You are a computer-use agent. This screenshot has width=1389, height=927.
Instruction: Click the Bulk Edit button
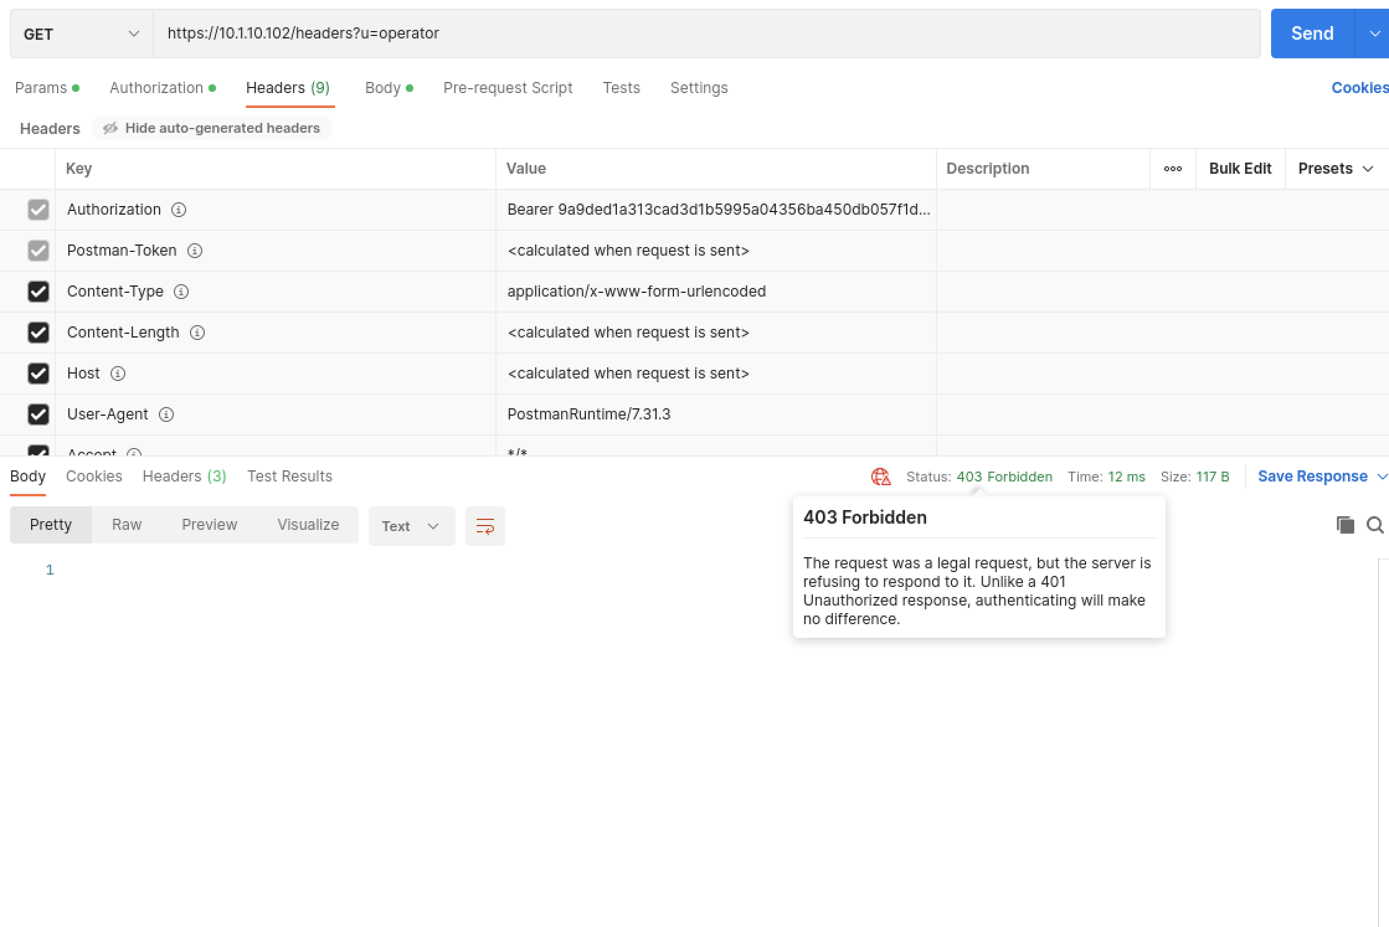pos(1240,169)
